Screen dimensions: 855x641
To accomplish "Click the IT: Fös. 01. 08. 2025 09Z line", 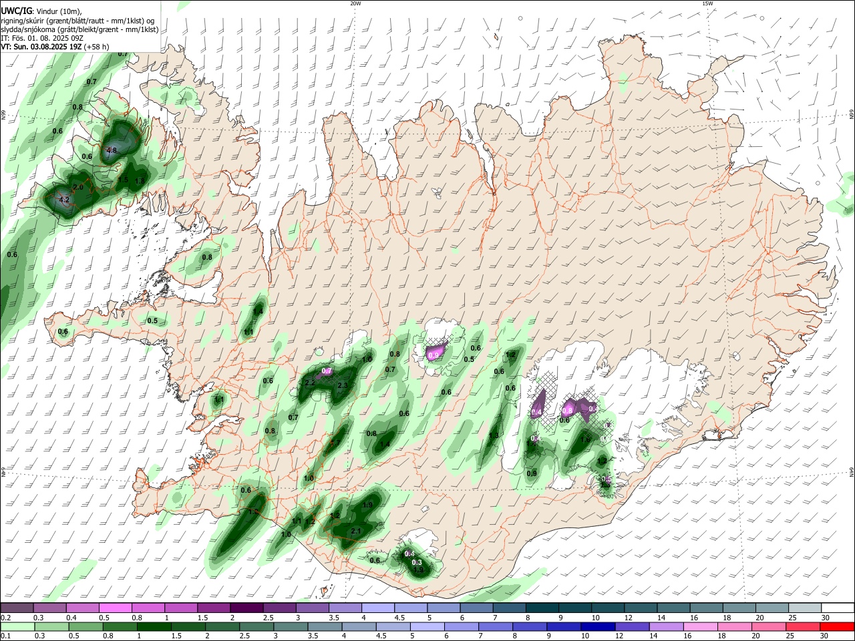I will point(42,38).
